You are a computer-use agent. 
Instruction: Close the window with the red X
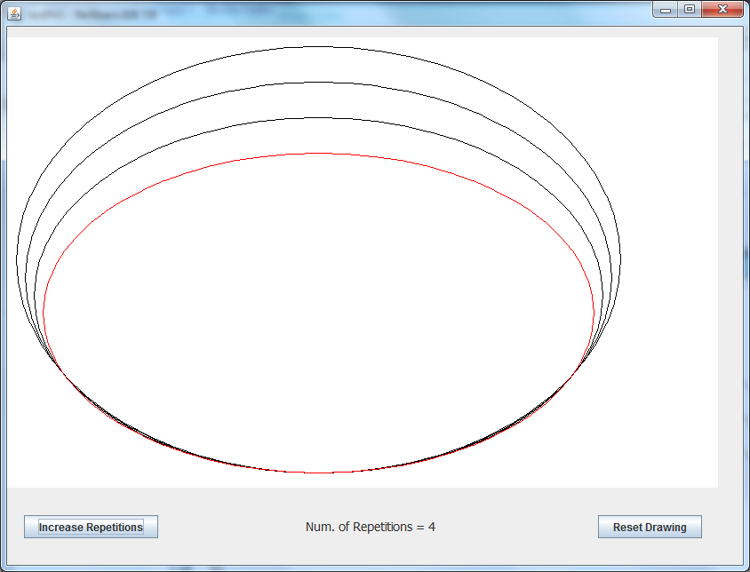(x=722, y=9)
